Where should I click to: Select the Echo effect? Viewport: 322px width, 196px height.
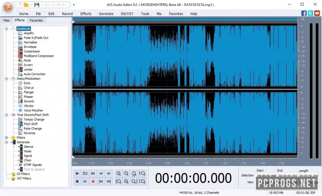[x=27, y=83]
